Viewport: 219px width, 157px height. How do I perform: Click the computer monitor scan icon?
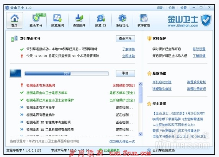(x=15, y=73)
